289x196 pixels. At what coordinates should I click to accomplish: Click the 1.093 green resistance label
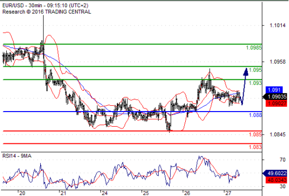click(255, 83)
